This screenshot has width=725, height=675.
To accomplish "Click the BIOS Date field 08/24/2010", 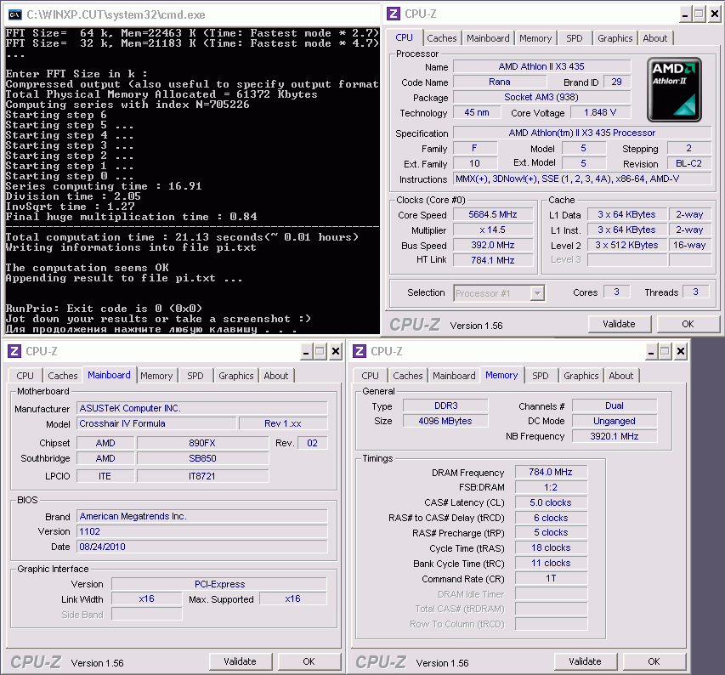I will point(202,547).
